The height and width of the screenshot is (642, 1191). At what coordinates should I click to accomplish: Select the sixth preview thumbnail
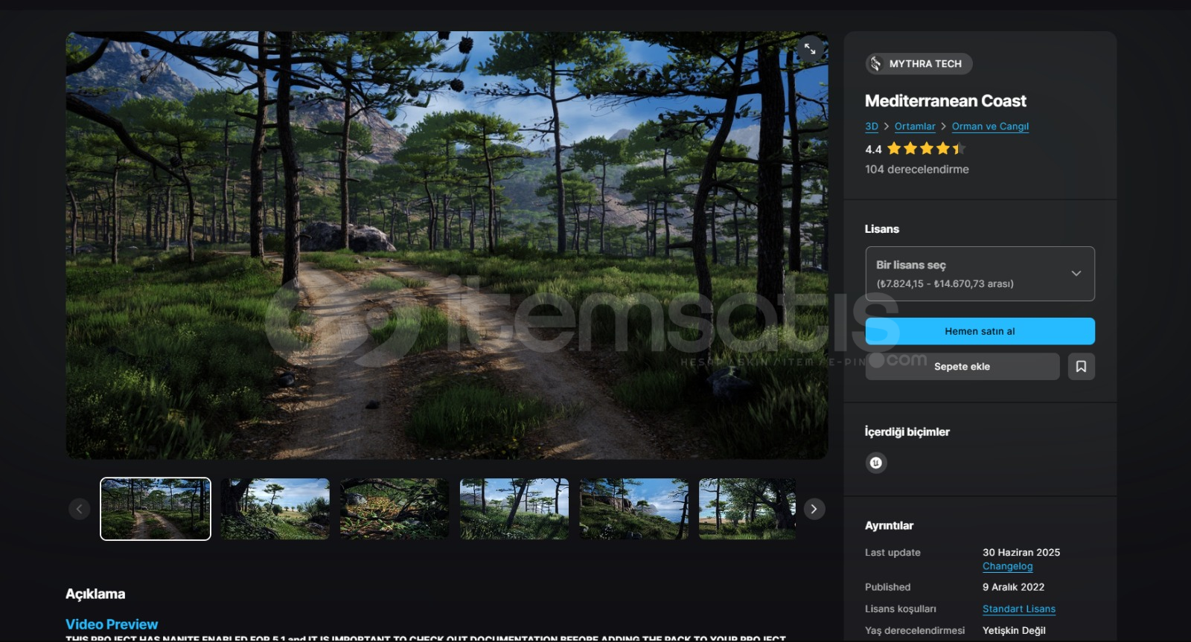747,509
